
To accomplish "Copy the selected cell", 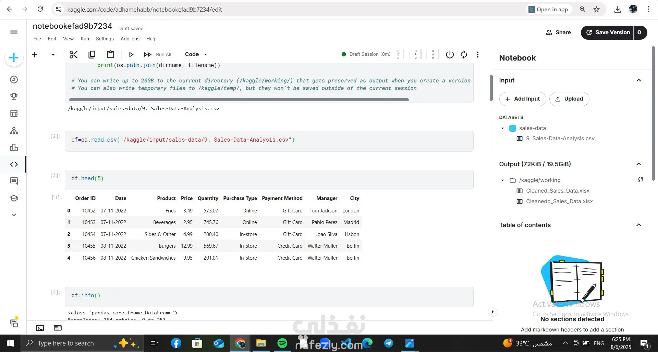I will [x=92, y=54].
